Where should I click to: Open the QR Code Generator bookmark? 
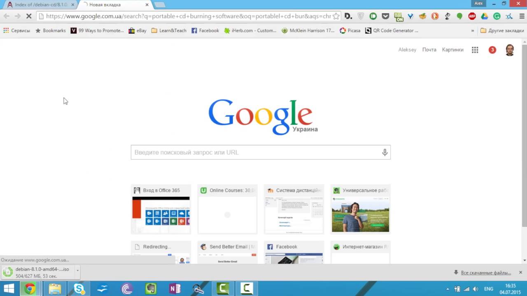tap(392, 30)
